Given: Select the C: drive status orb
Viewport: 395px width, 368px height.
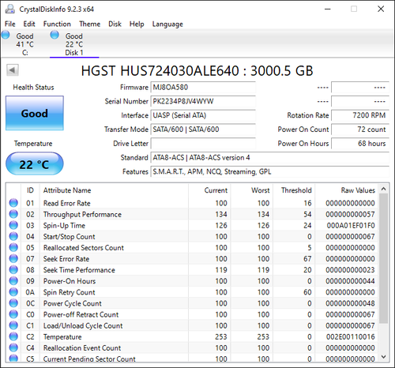Looking at the screenshot, I should (x=6, y=35).
